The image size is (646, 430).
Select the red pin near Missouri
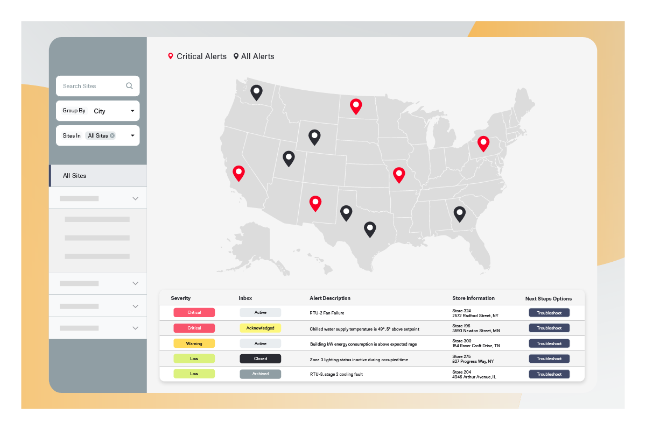pos(399,174)
